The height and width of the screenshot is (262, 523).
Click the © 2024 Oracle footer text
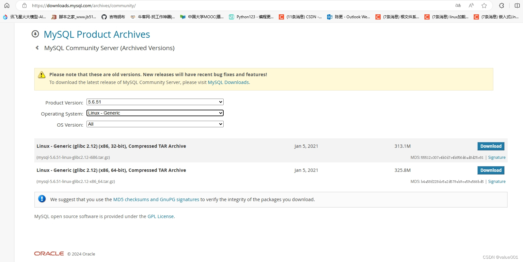point(81,254)
